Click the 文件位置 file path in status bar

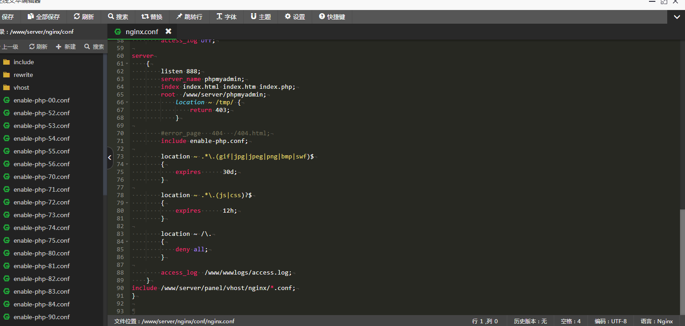(x=174, y=321)
